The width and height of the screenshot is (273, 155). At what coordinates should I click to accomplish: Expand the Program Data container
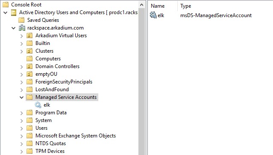coord(22,113)
